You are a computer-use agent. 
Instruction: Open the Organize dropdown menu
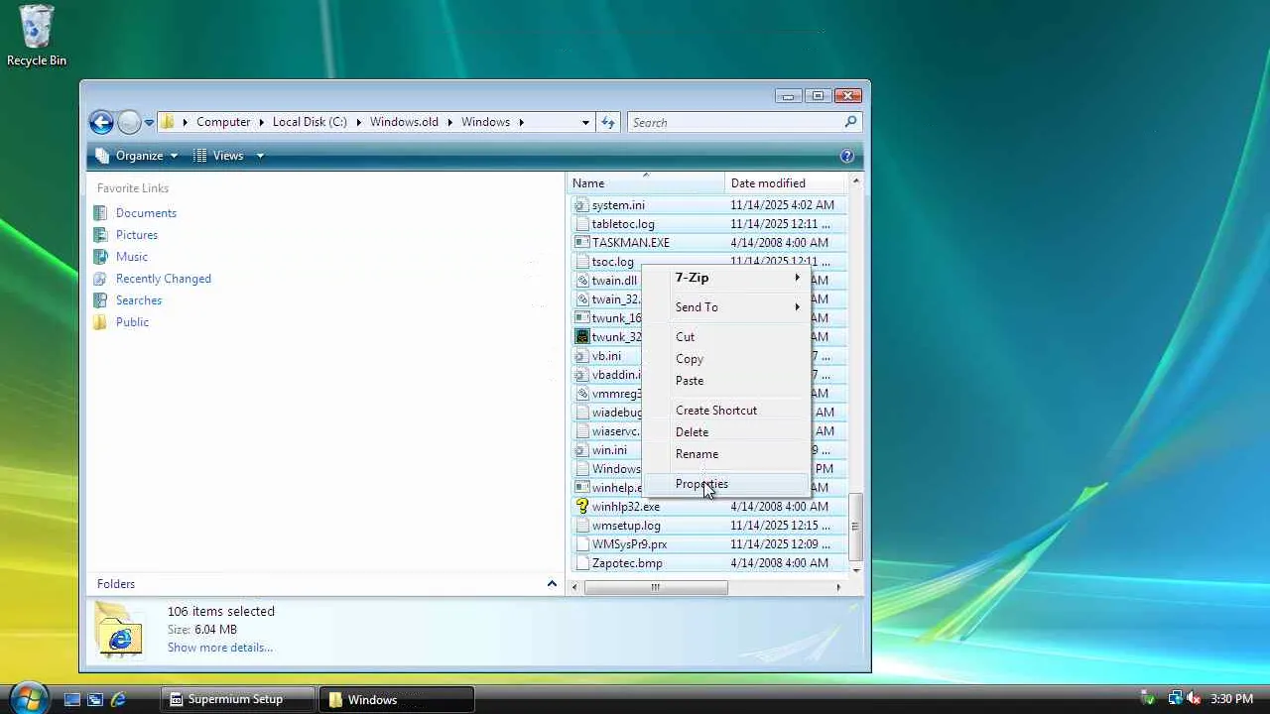[x=137, y=156]
